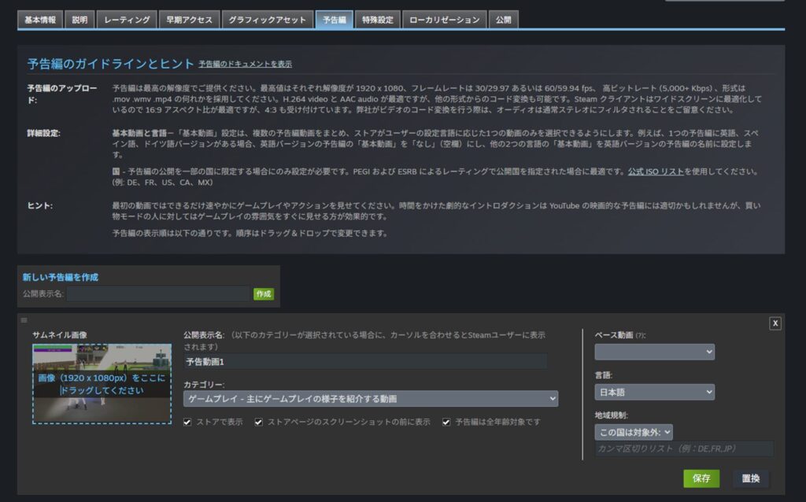The width and height of the screenshot is (806, 502).
Task: Click the green 作成 button
Action: click(263, 293)
